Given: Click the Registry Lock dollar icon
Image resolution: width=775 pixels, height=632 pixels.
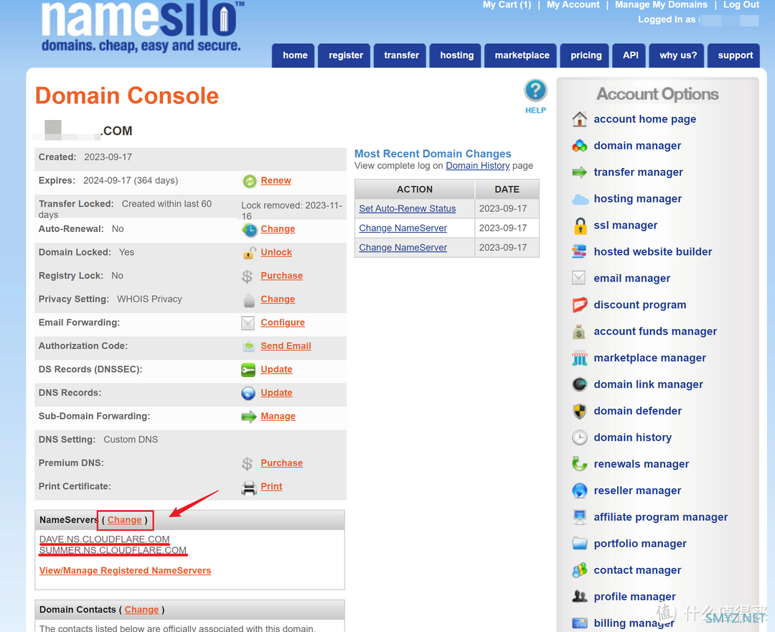Looking at the screenshot, I should [x=247, y=276].
